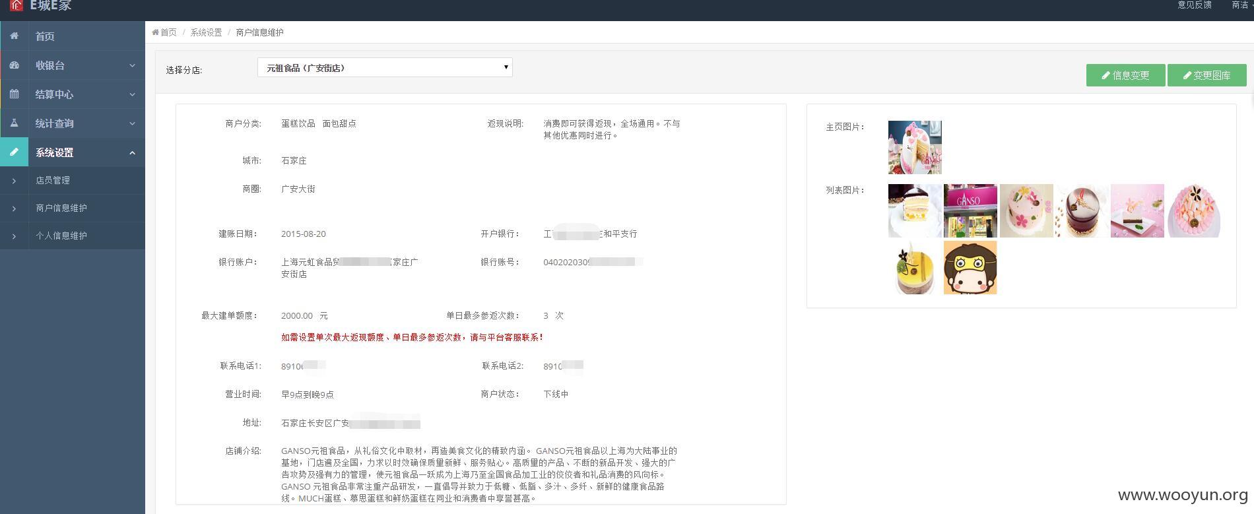
Task: Click the 信息变更 button
Action: 1125,75
